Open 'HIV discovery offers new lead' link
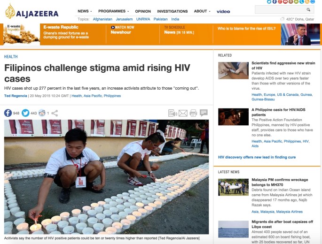This screenshot has height=244, width=322. tap(257, 157)
